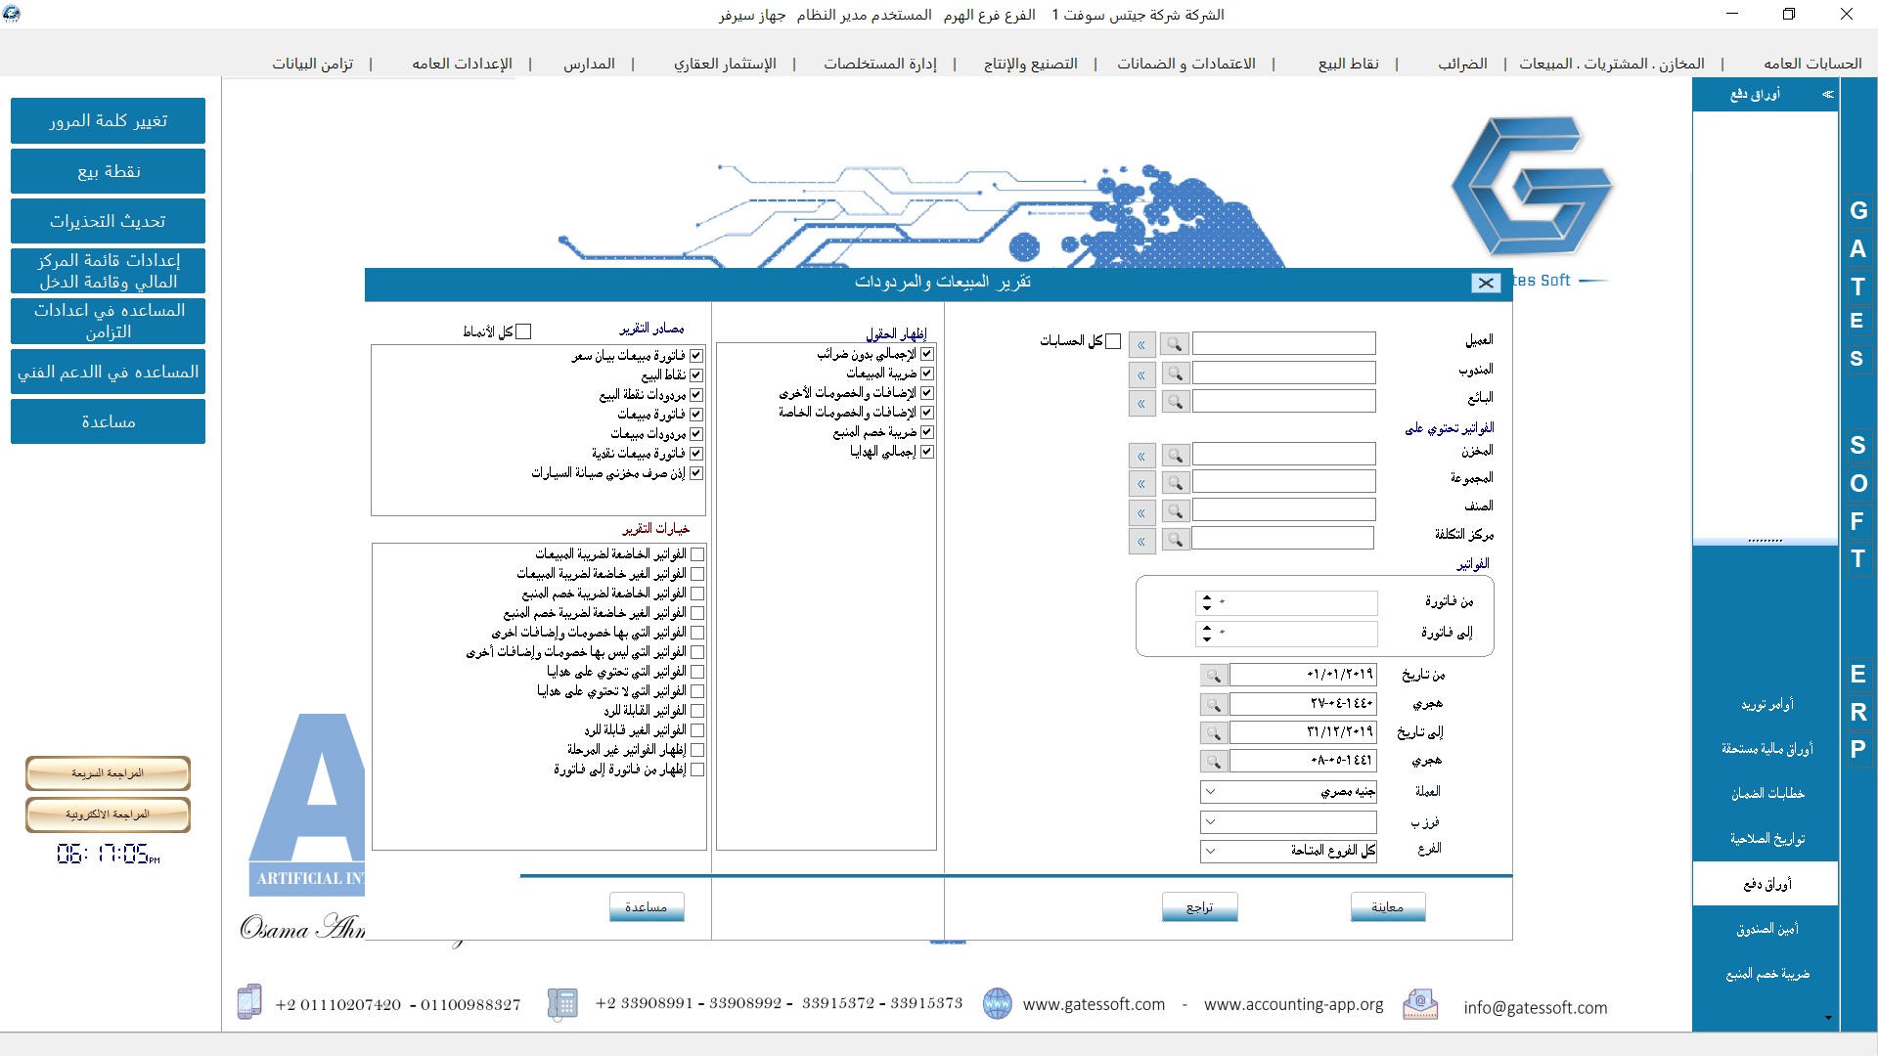Click the mobile phone contact icon
The width and height of the screenshot is (1878, 1056).
(x=249, y=1001)
